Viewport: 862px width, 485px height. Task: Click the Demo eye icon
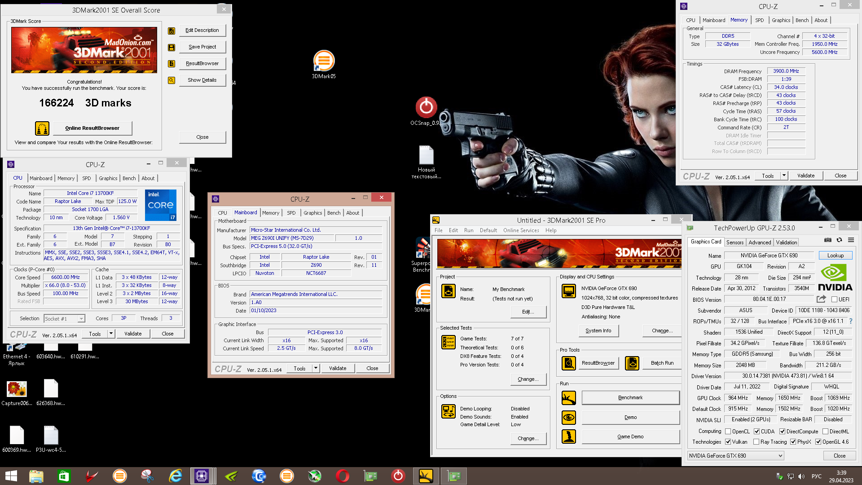tap(569, 418)
